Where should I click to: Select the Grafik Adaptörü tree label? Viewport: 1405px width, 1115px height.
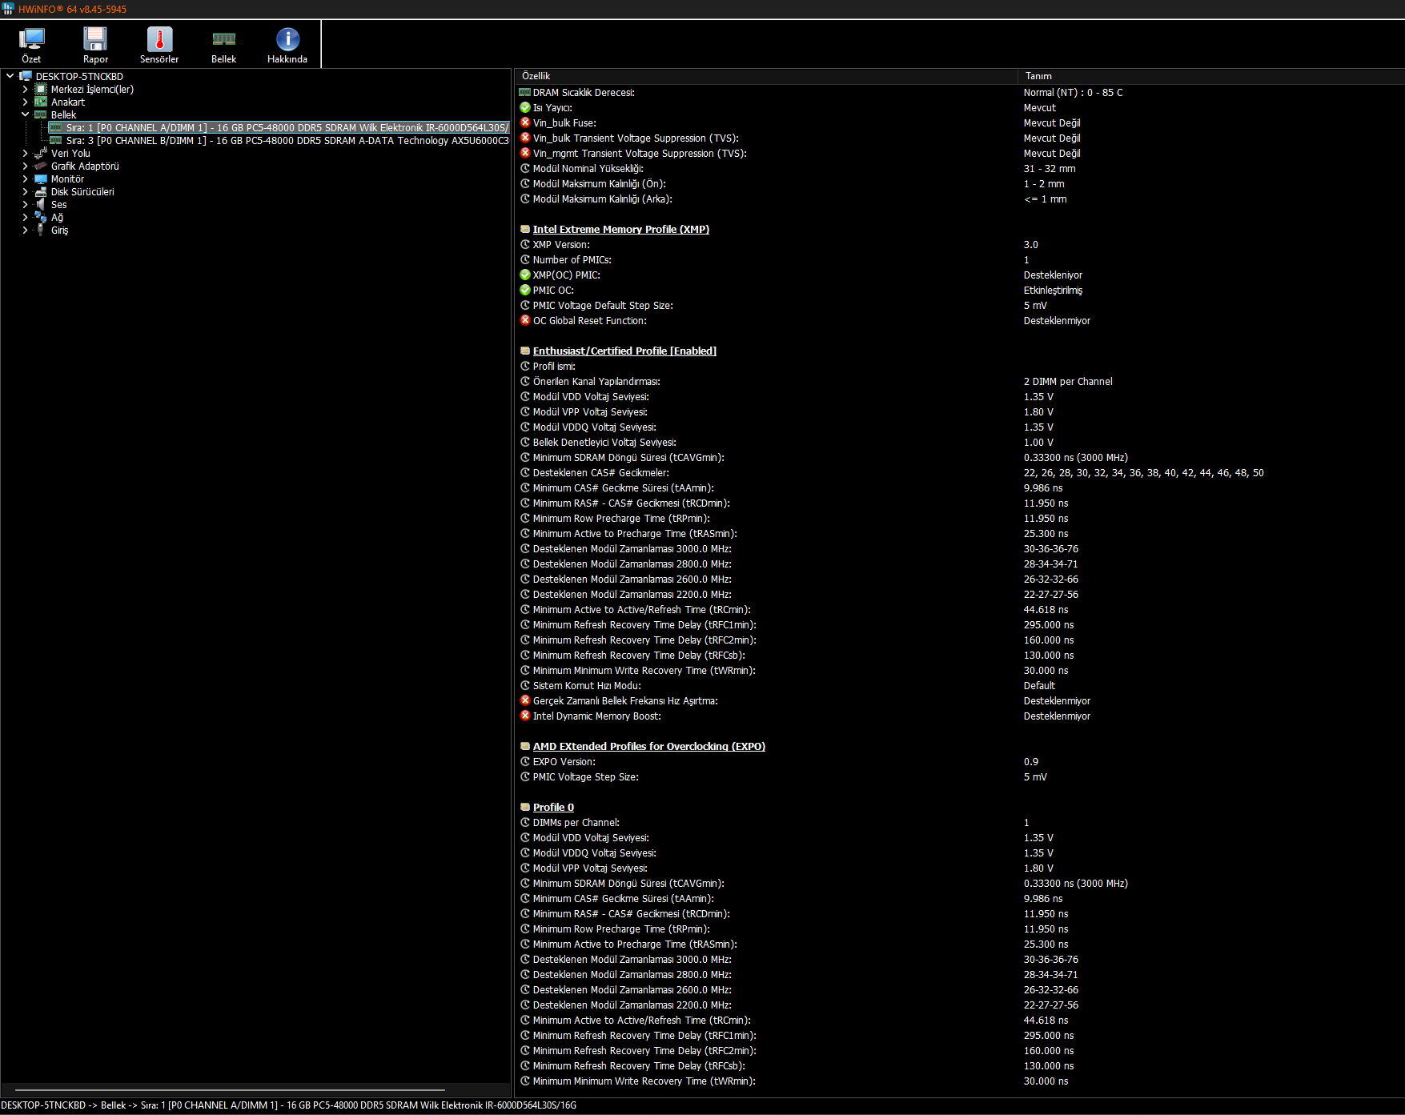click(x=85, y=166)
